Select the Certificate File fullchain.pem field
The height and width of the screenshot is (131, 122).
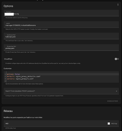click(61, 36)
